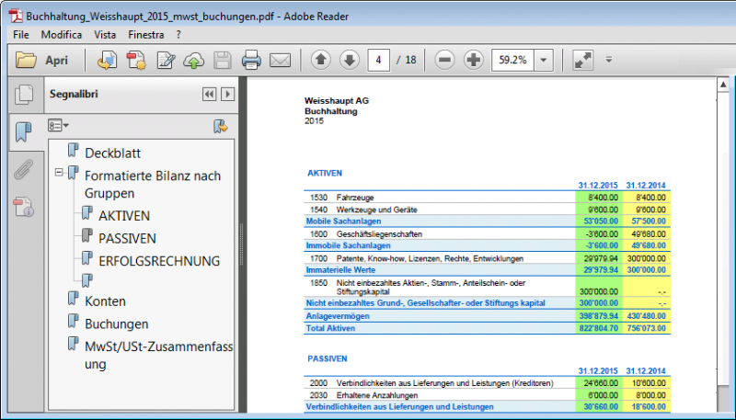Zoom in with the plus button
Screen dimensions: 736x420
[x=474, y=60]
